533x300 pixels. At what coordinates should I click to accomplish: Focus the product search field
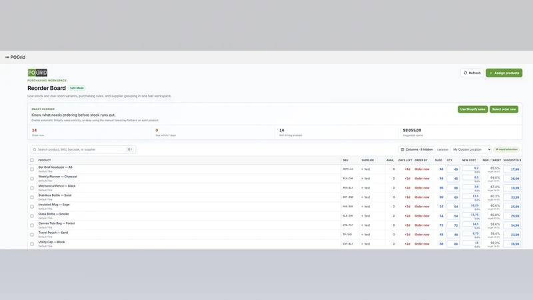83,149
